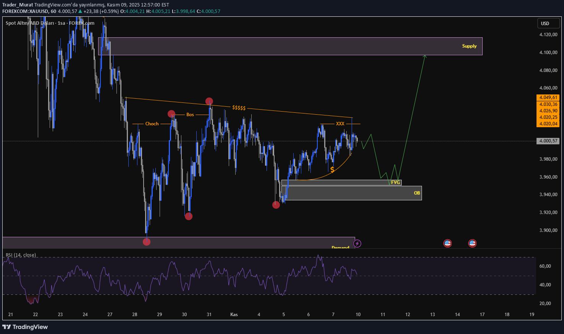Screen dimensions: 564x334
Task: Open the TradingView.com link in the header
Action: (51, 5)
